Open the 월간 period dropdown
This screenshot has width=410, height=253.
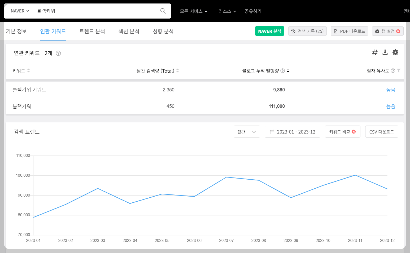point(247,132)
